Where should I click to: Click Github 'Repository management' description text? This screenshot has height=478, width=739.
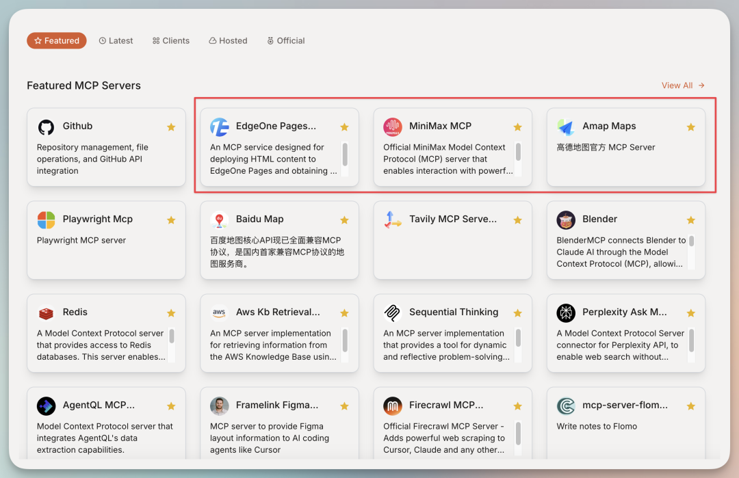coord(92,159)
